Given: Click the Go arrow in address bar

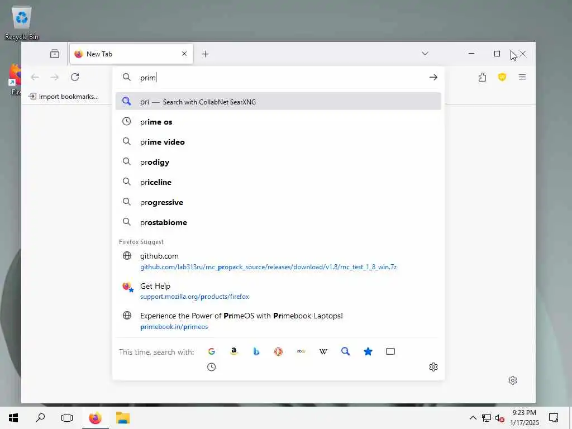Looking at the screenshot, I should [433, 77].
